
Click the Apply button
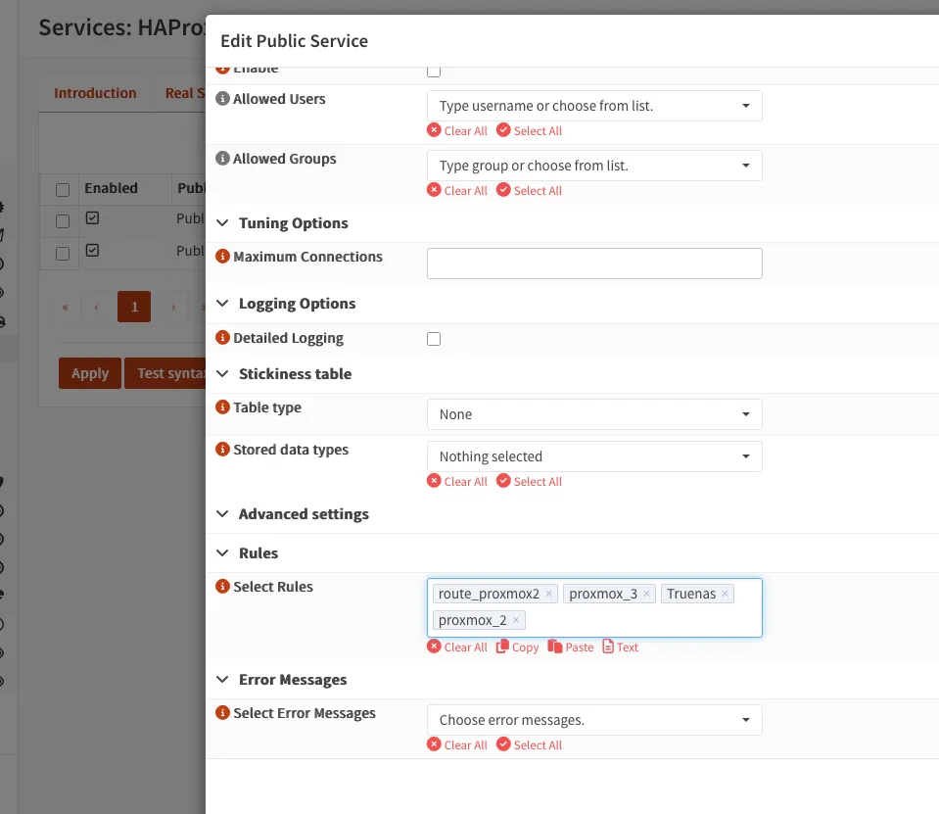(x=90, y=373)
